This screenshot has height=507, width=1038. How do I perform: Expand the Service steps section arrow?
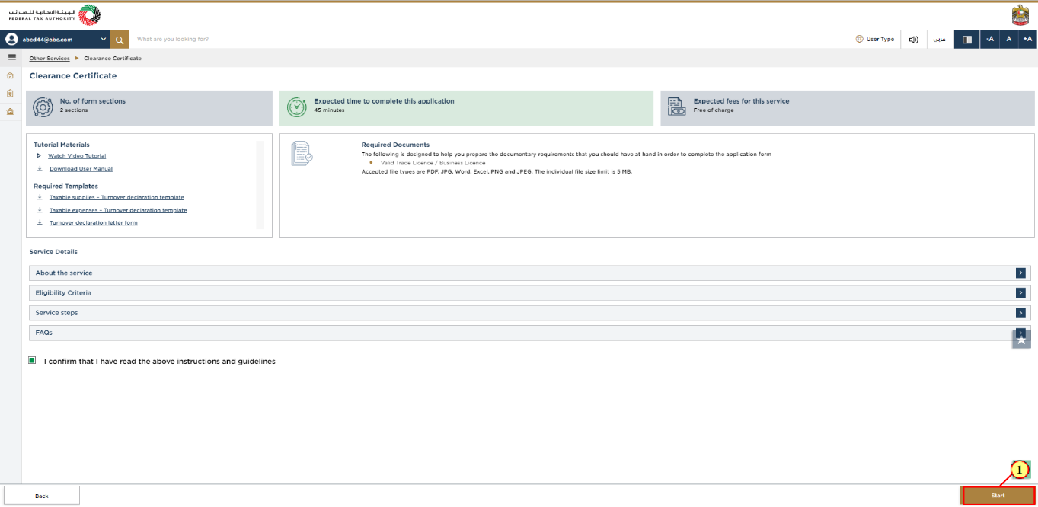(1020, 313)
